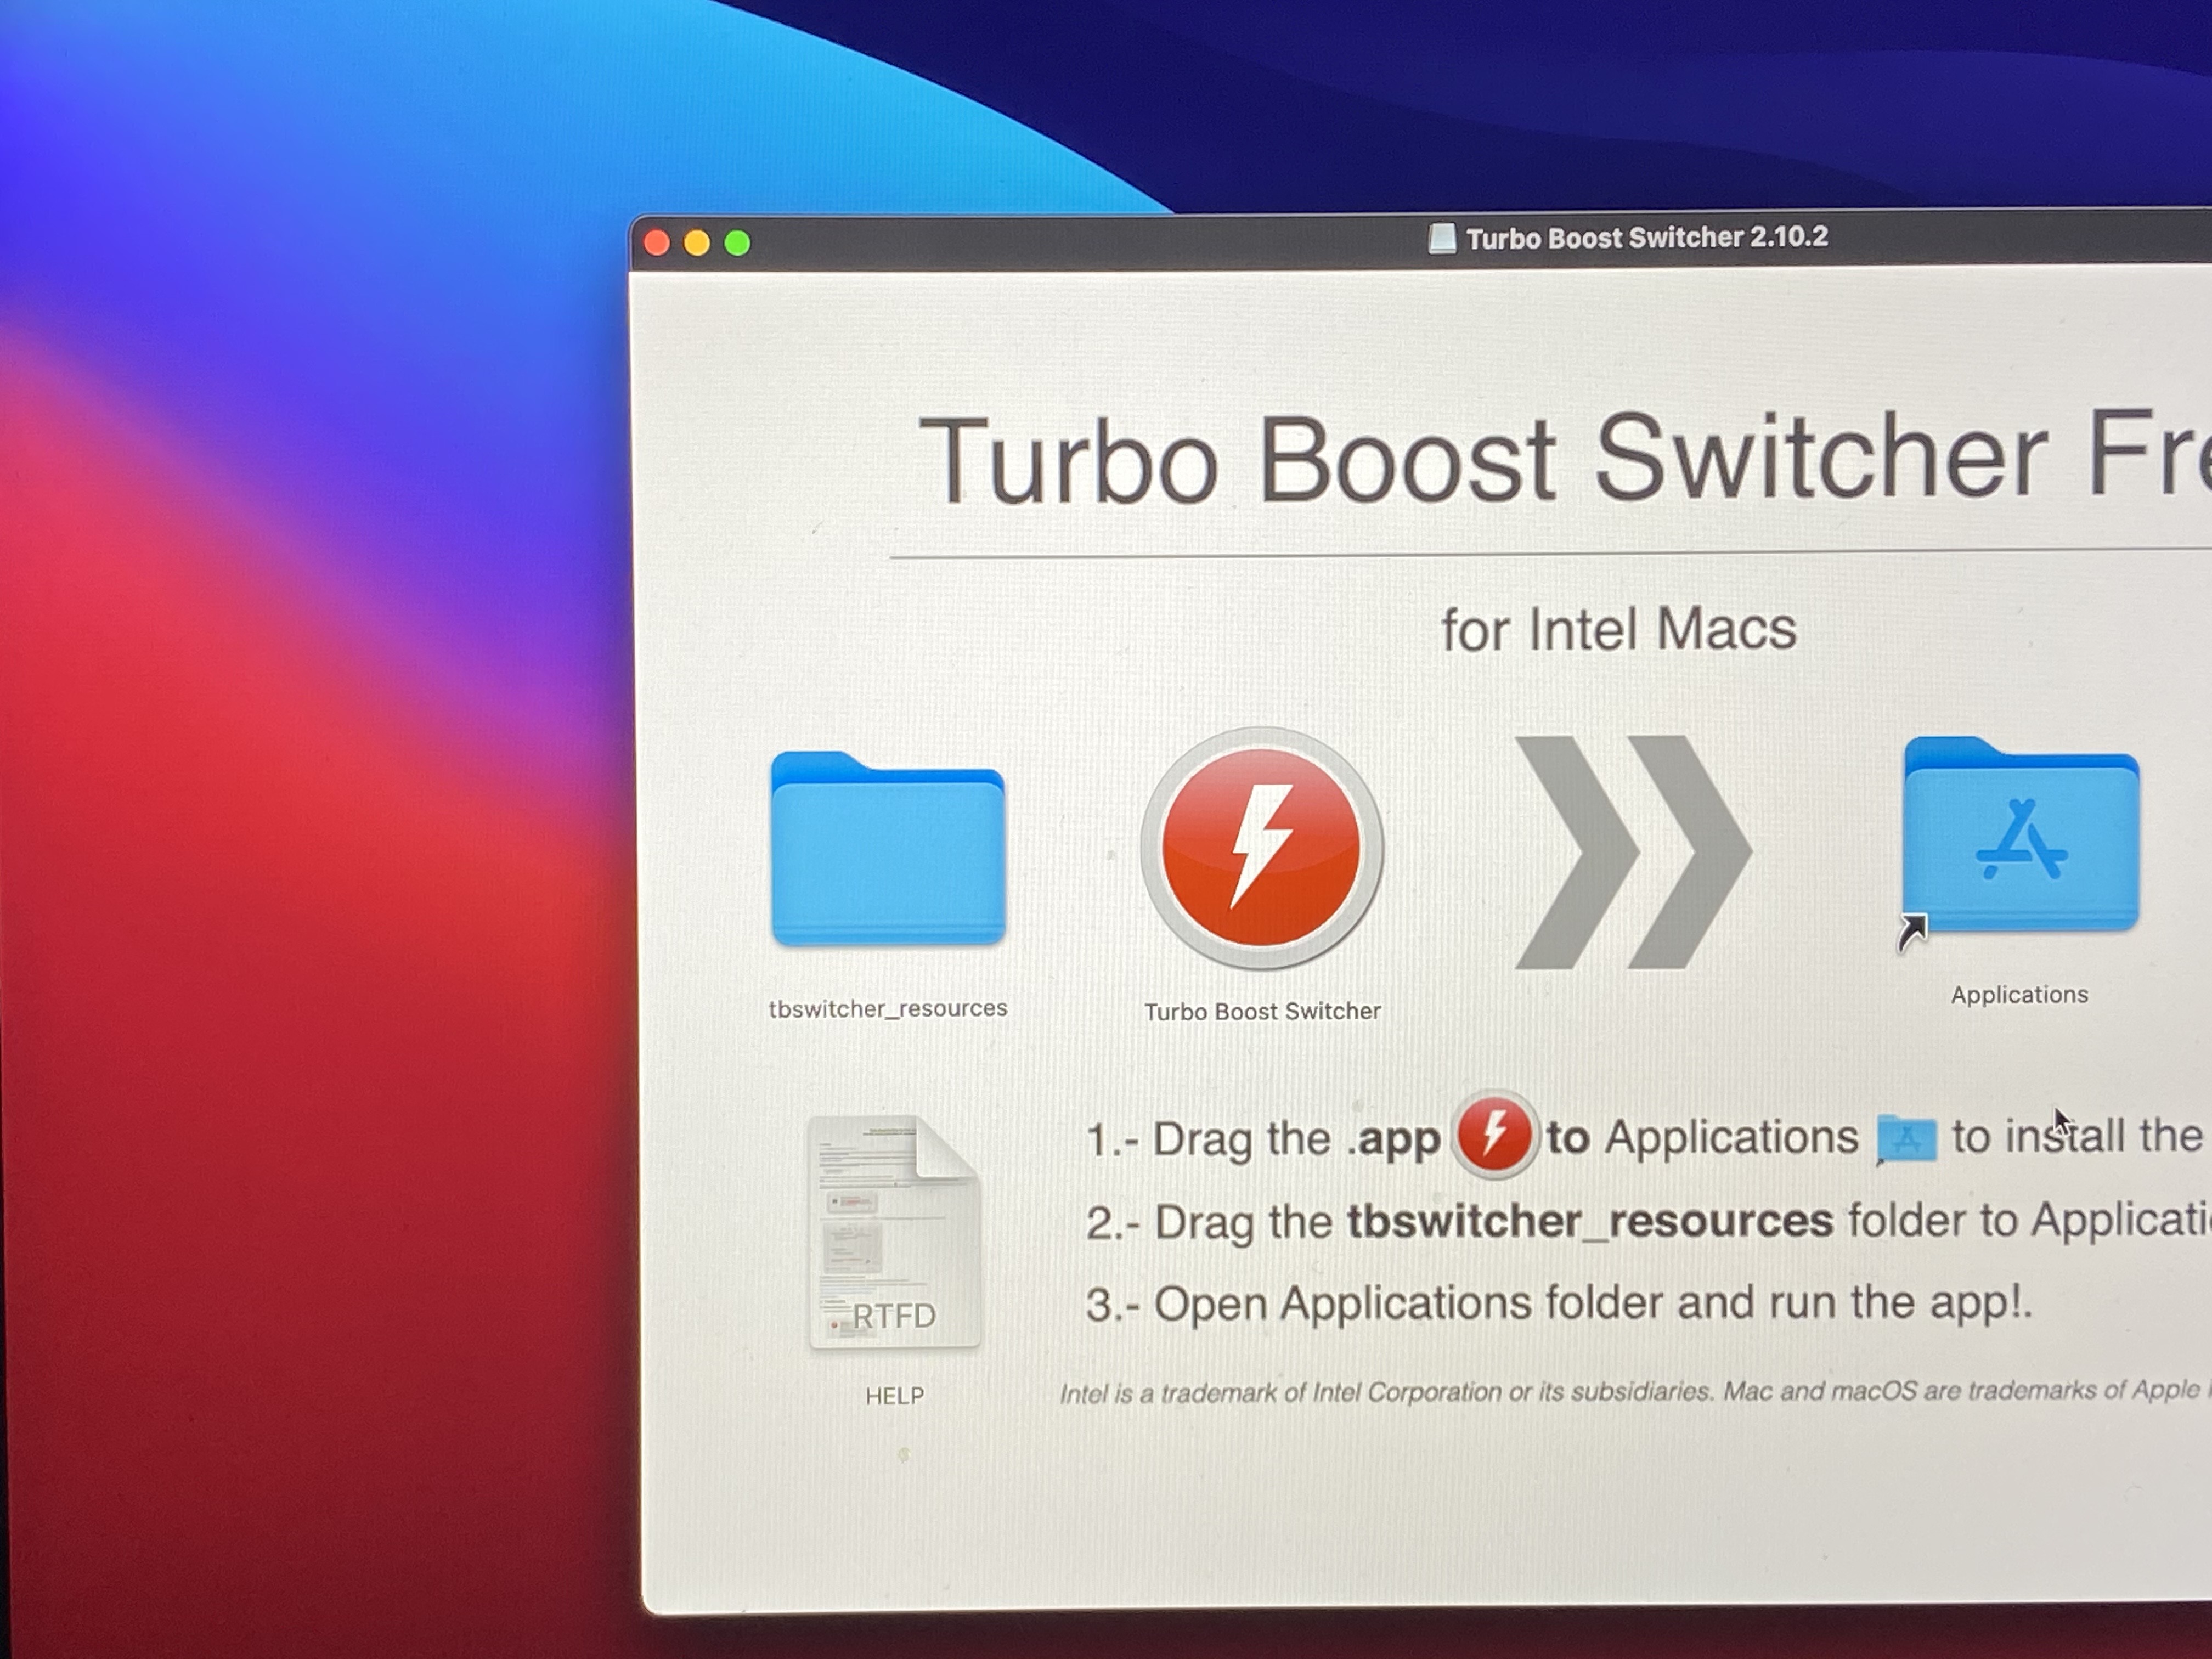Click the disk image icon in the title bar

(1442, 238)
